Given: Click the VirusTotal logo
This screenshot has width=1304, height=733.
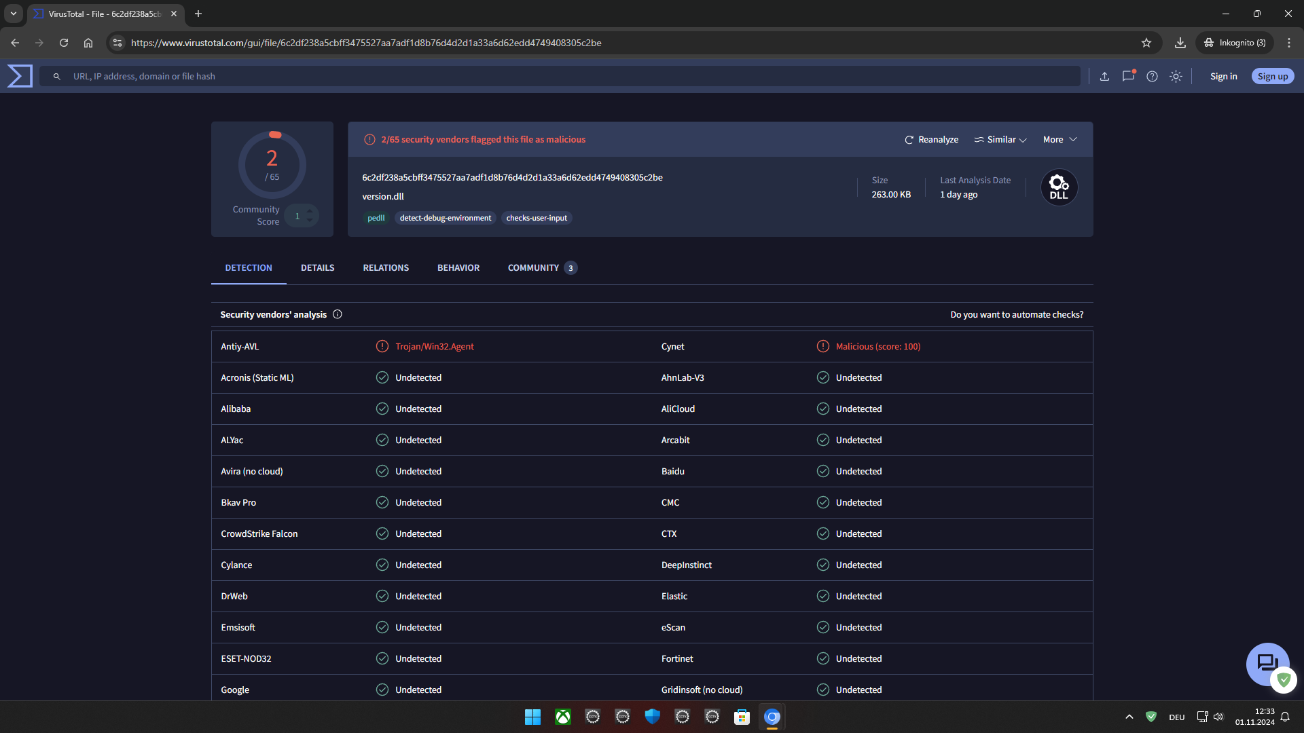Looking at the screenshot, I should [x=19, y=76].
